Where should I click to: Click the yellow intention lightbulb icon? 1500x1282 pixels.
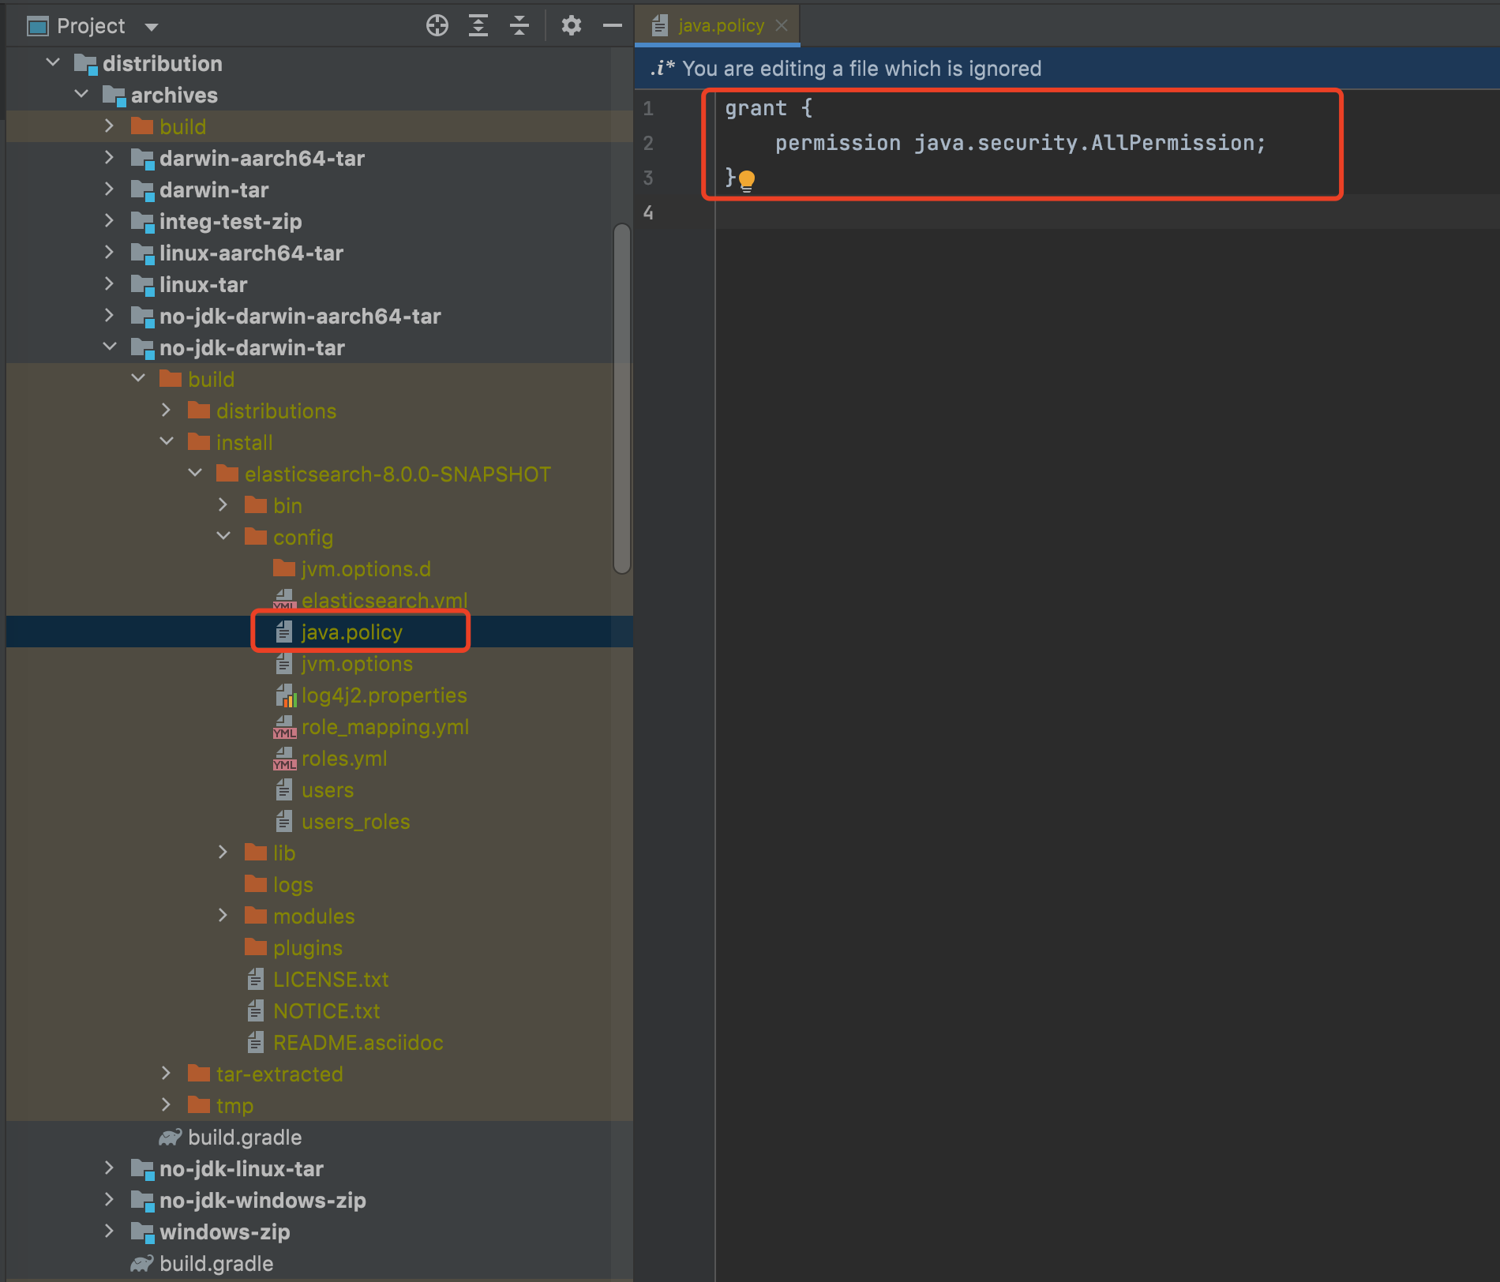[x=746, y=180]
